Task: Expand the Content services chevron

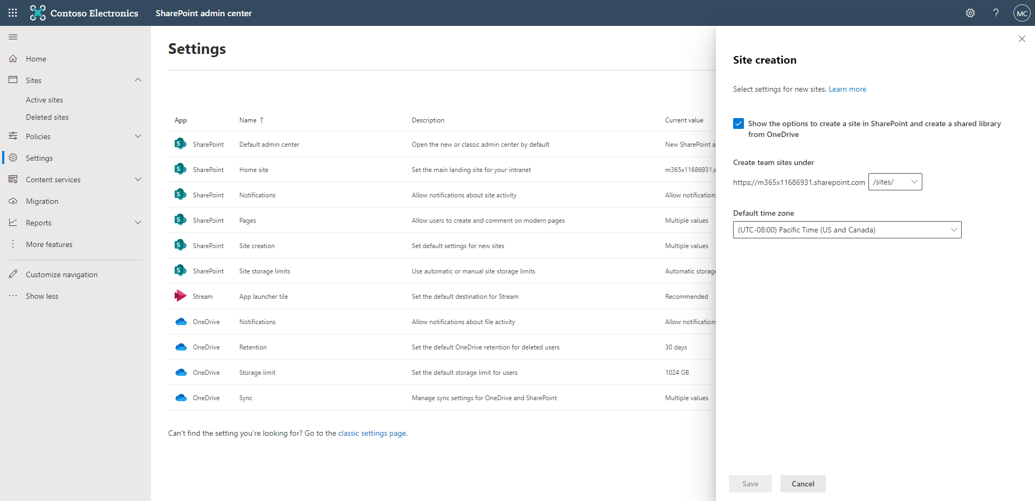Action: click(x=138, y=179)
